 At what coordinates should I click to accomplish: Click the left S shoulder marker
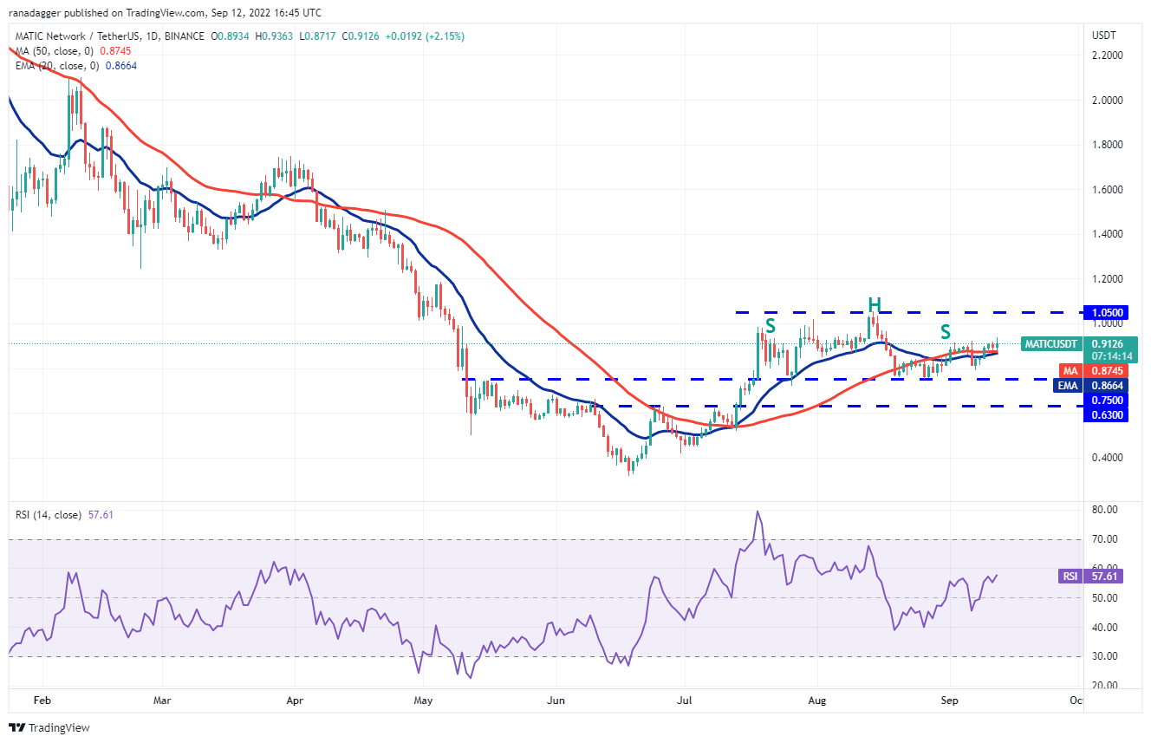tap(770, 327)
